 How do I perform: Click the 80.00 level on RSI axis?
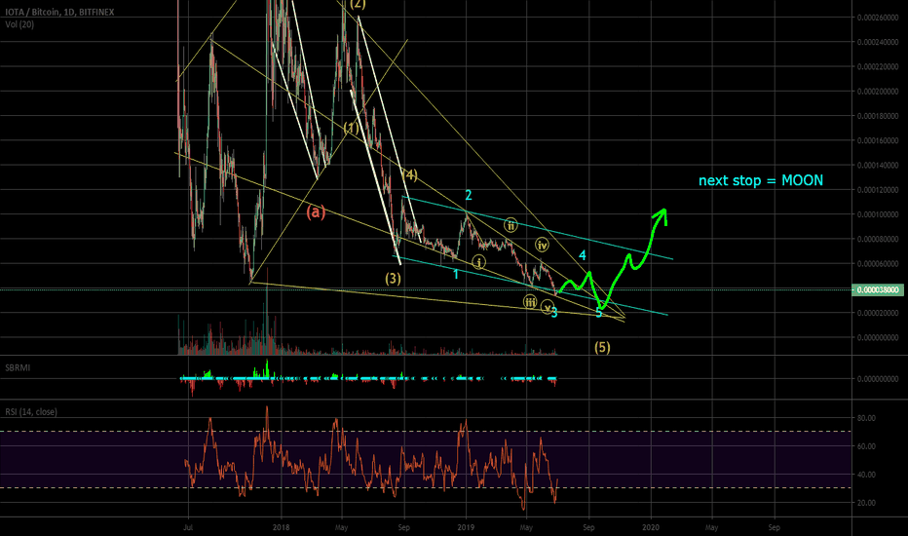[867, 418]
